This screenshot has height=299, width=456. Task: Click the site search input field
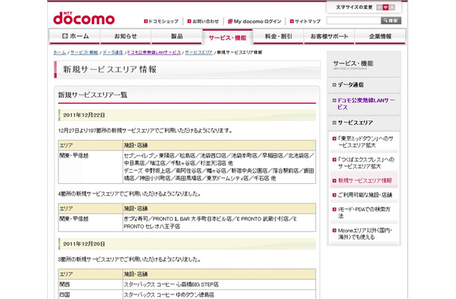pyautogui.click(x=354, y=20)
